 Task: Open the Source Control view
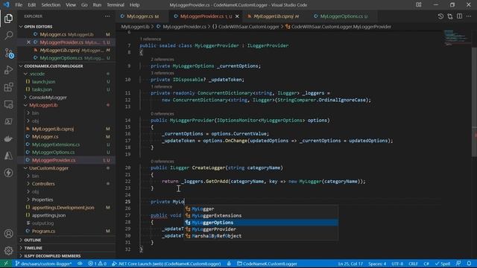pyautogui.click(x=8, y=53)
